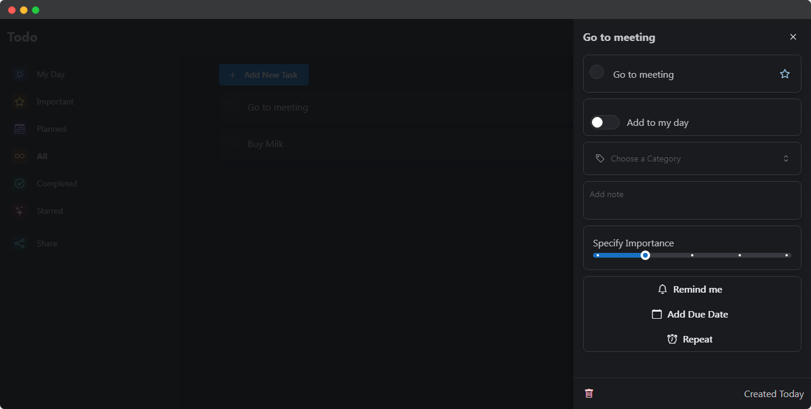Click Remind me for this task
Image resolution: width=811 pixels, height=409 pixels.
click(690, 289)
